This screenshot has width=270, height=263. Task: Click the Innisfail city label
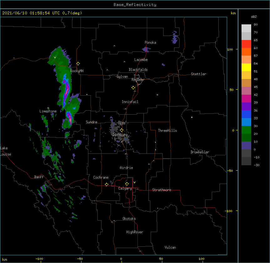pos(130,102)
